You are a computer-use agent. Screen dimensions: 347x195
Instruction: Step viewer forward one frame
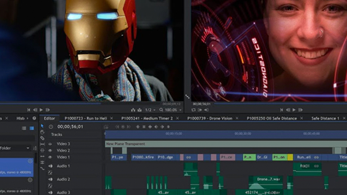click(300, 110)
